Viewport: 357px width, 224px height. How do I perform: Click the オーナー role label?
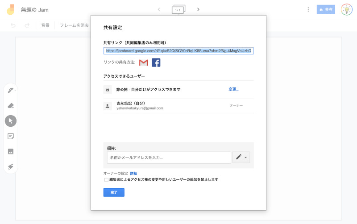click(x=236, y=106)
